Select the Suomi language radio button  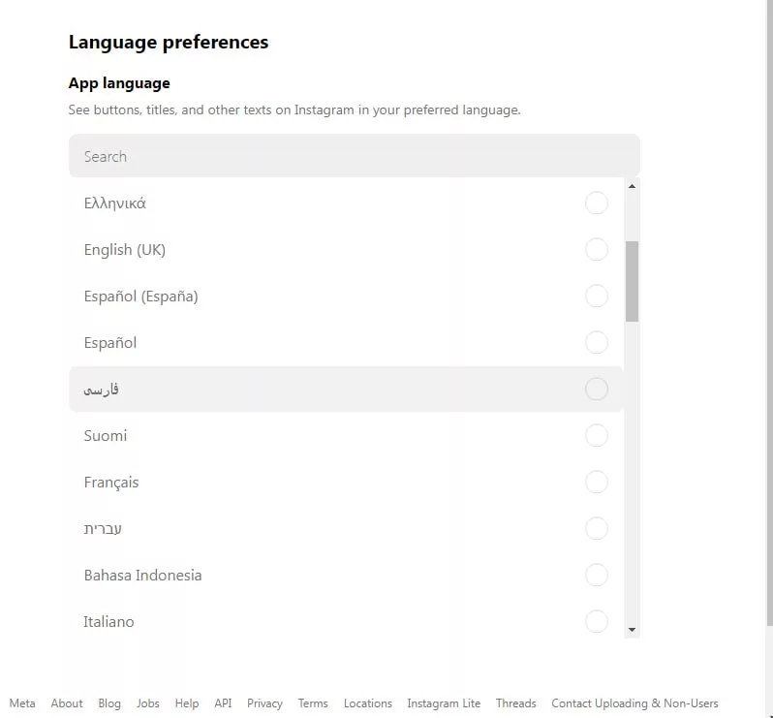[x=597, y=436]
